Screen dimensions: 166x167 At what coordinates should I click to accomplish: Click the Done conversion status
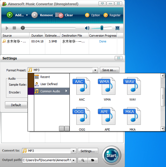pos(103,41)
